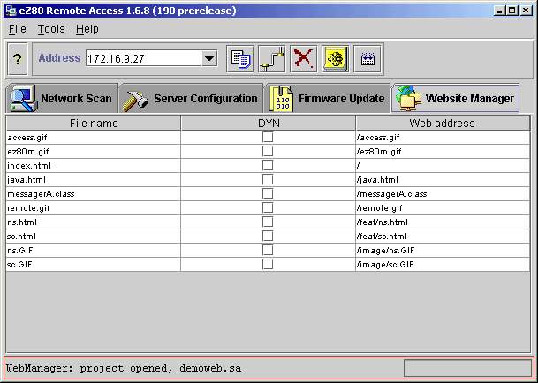
Task: Select file name ns.html
Action: point(21,222)
